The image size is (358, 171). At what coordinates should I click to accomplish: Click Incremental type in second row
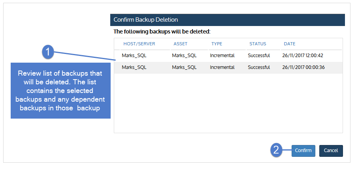tap(222, 67)
